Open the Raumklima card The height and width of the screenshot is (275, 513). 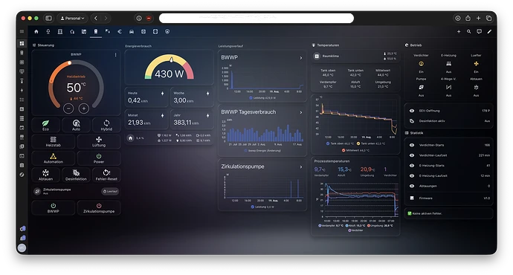[355, 56]
